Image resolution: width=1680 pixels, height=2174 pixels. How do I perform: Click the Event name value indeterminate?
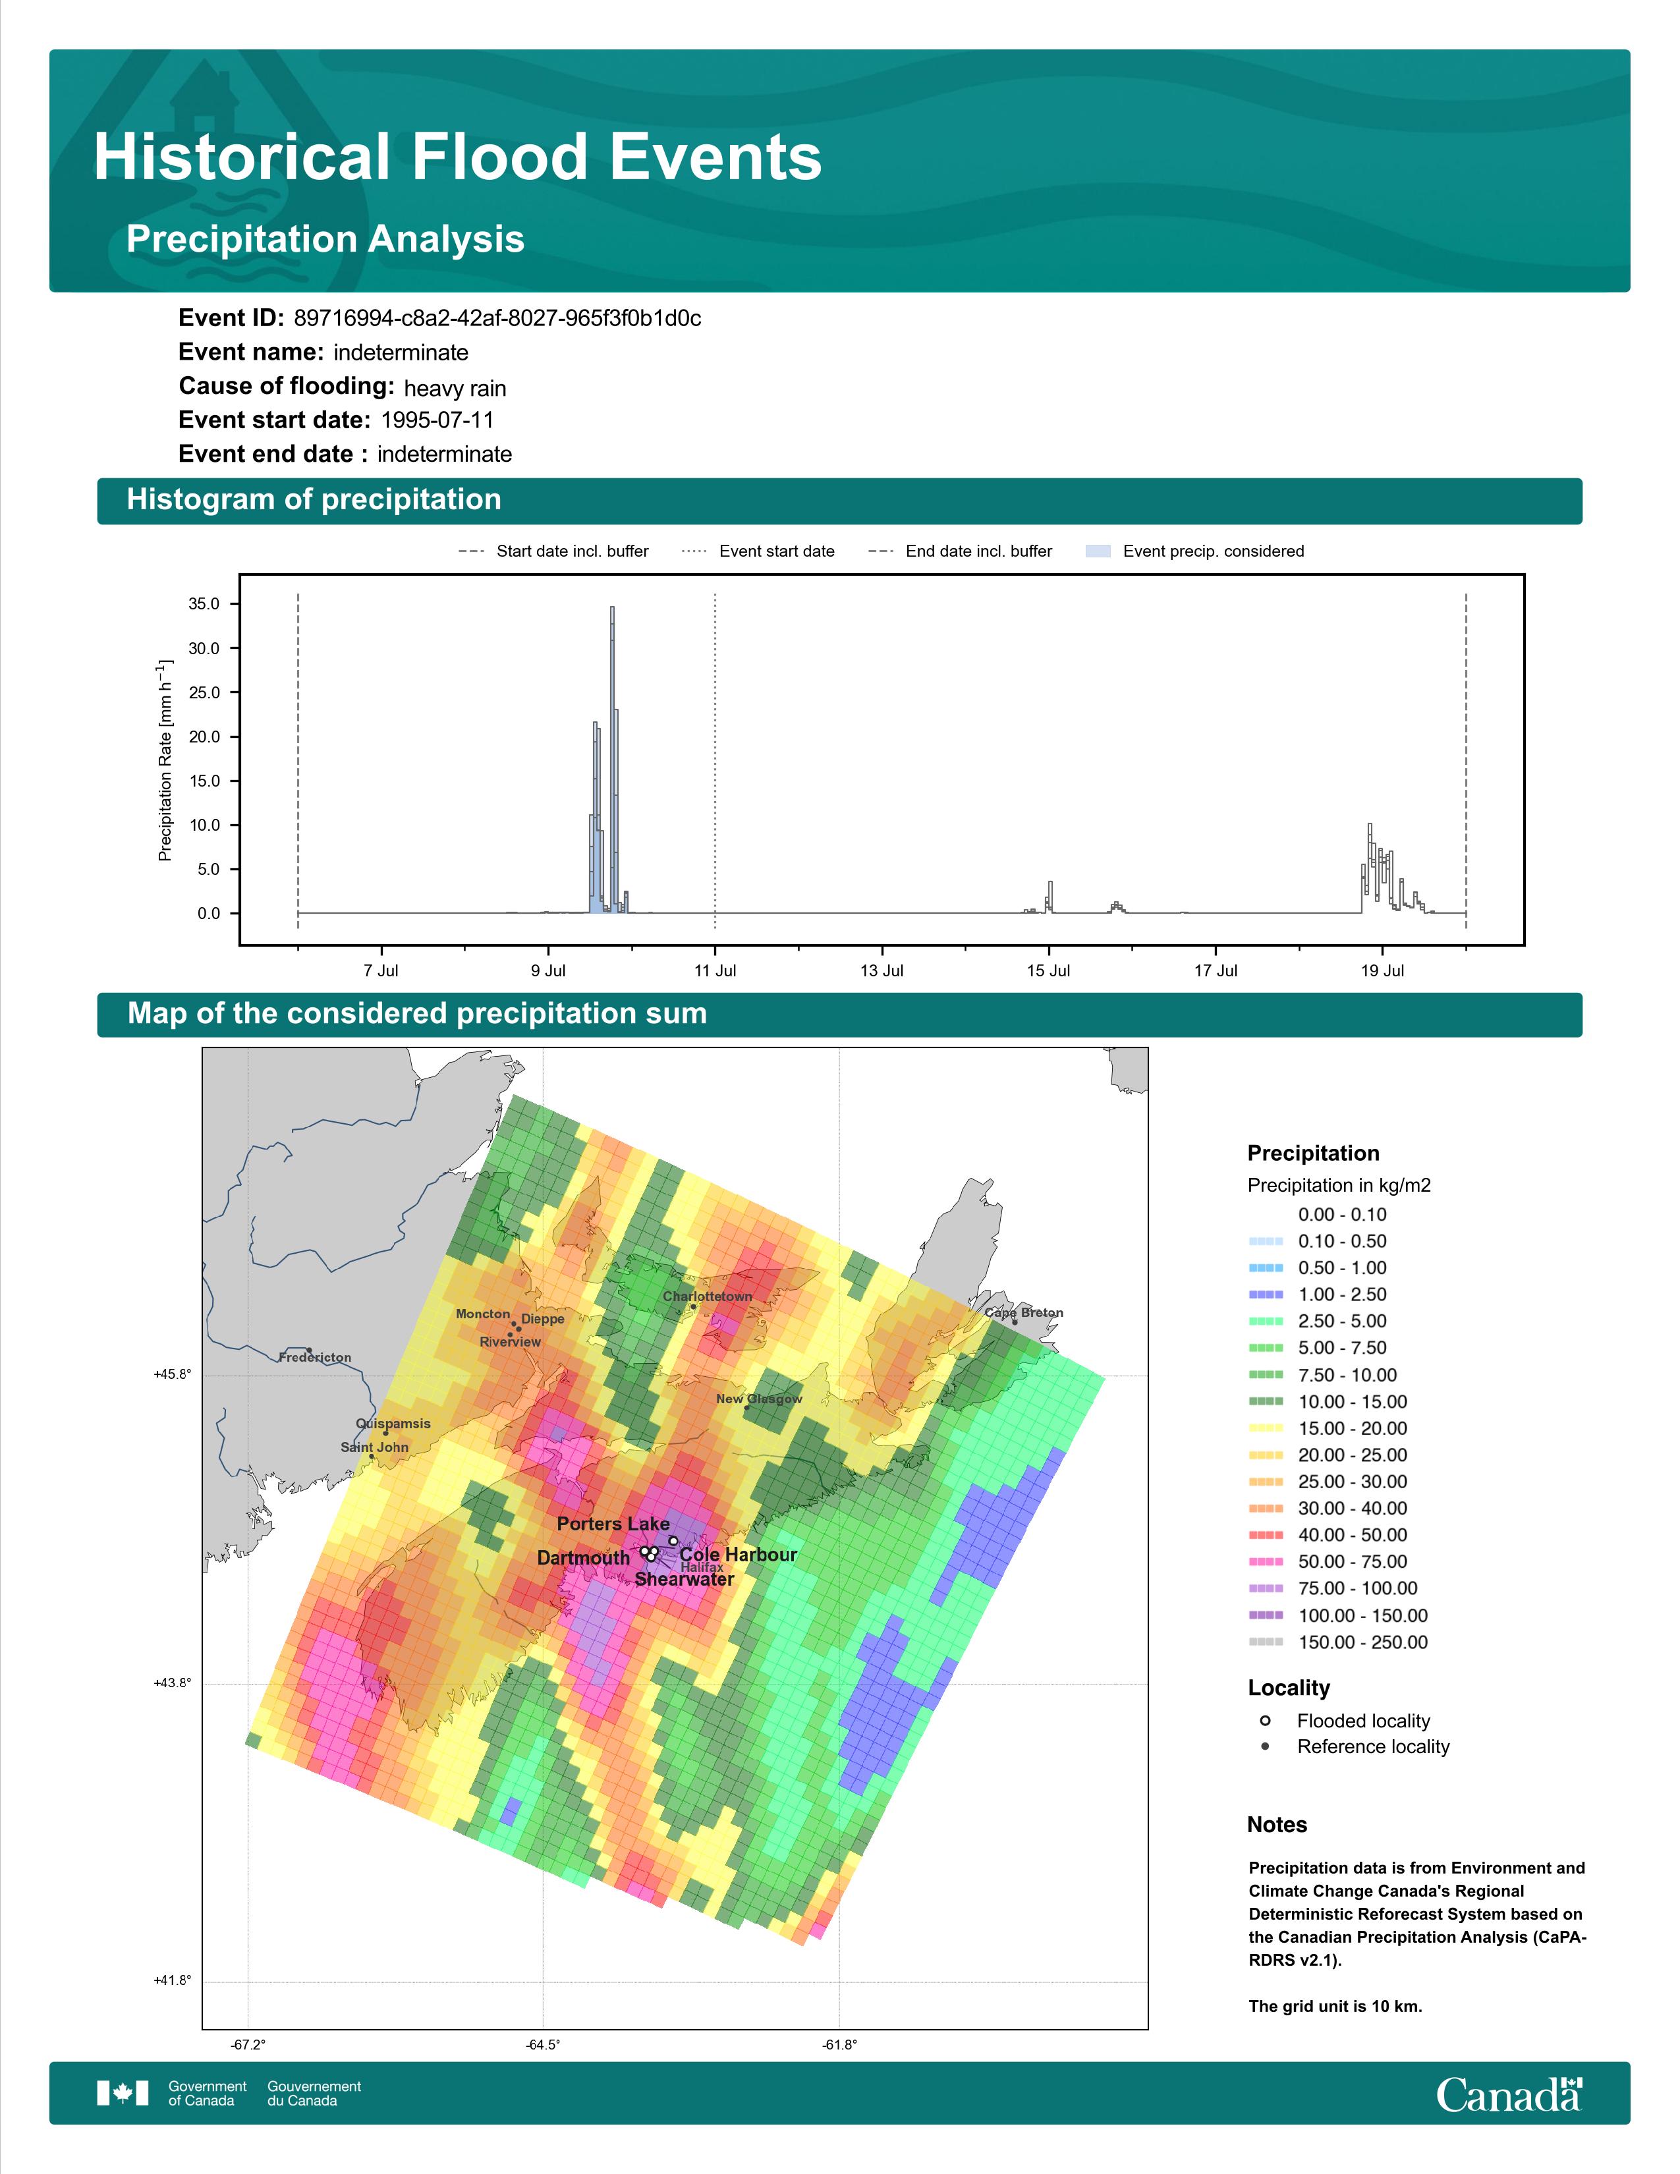pos(401,352)
